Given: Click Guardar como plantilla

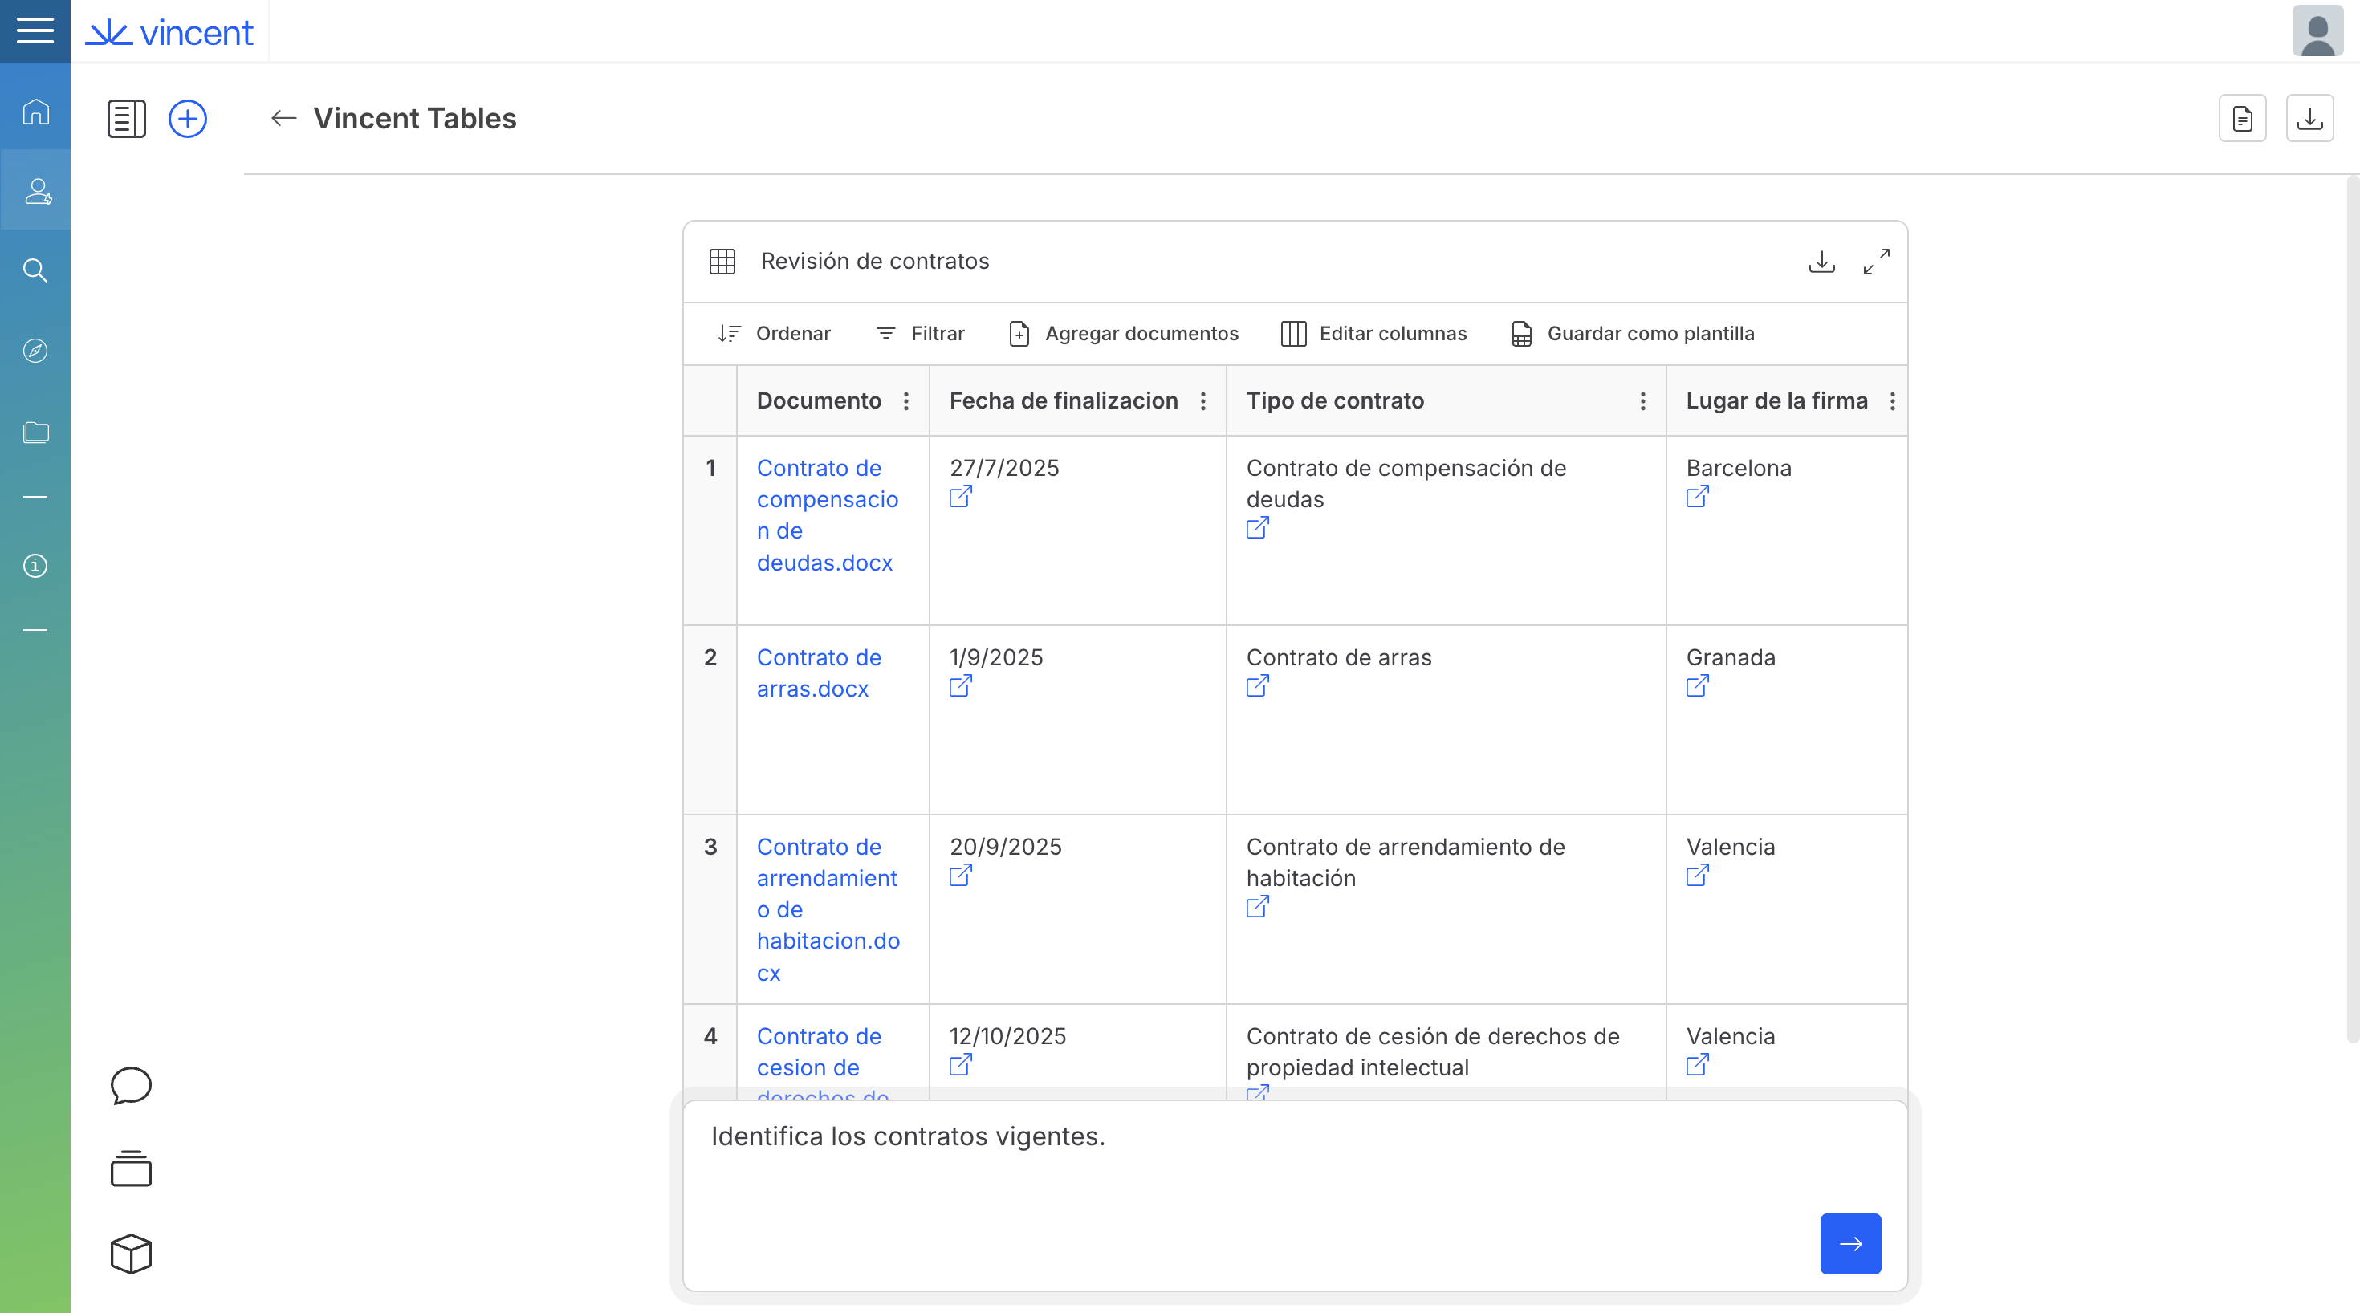Looking at the screenshot, I should pos(1633,334).
